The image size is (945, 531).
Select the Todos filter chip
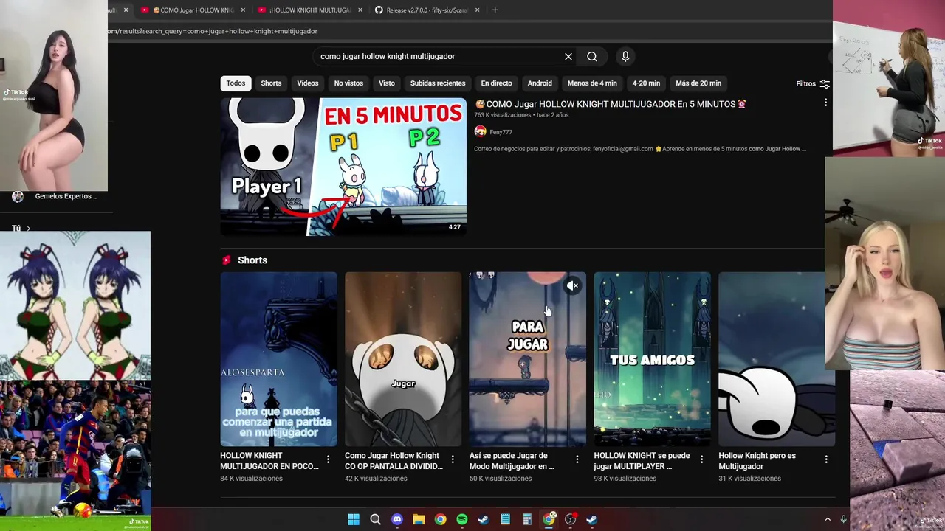(x=236, y=83)
